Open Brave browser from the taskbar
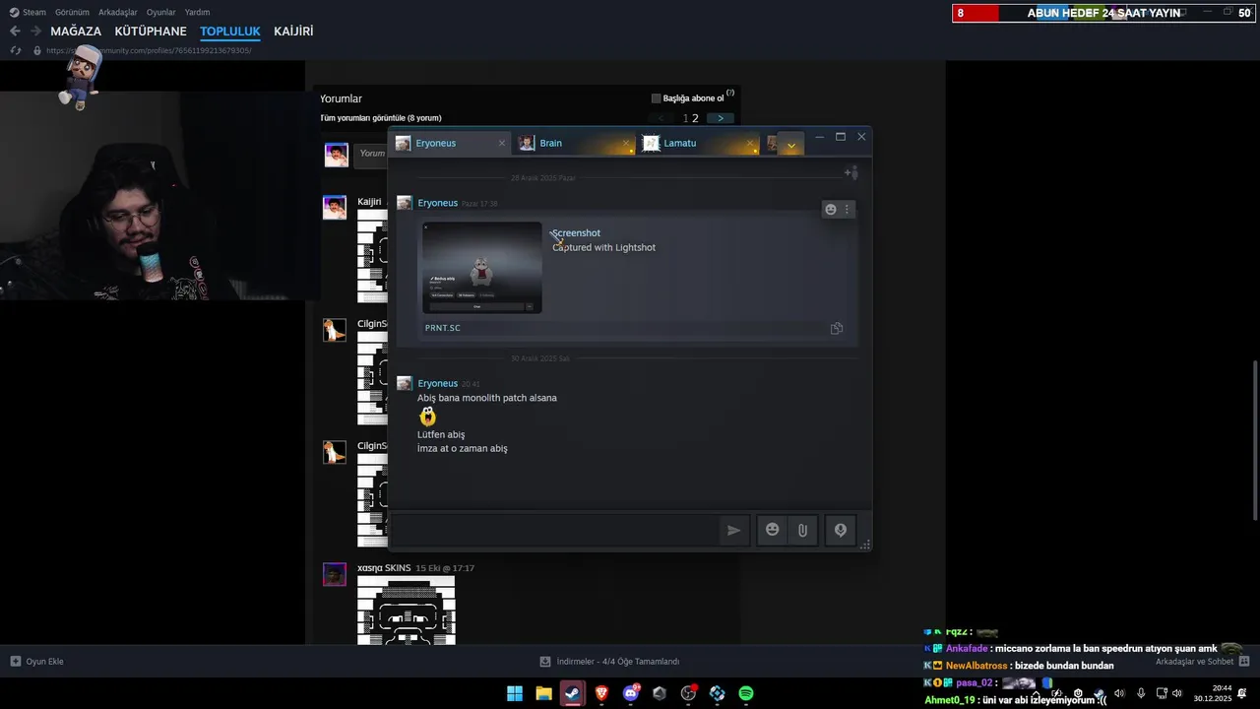The width and height of the screenshot is (1260, 709). (601, 693)
